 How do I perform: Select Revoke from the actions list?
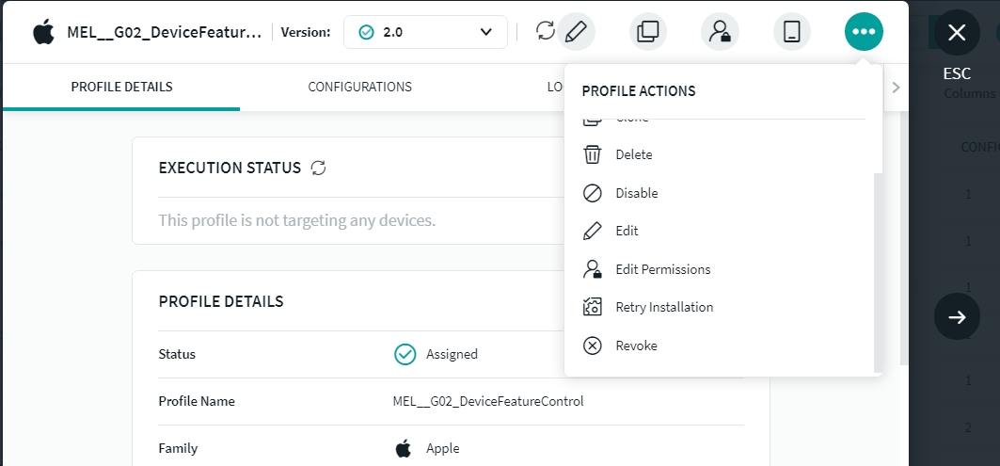pos(636,345)
